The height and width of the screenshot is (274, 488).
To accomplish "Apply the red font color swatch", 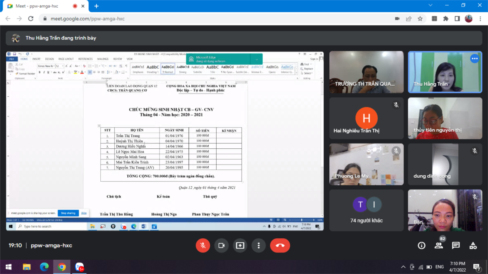I will coord(82,72).
